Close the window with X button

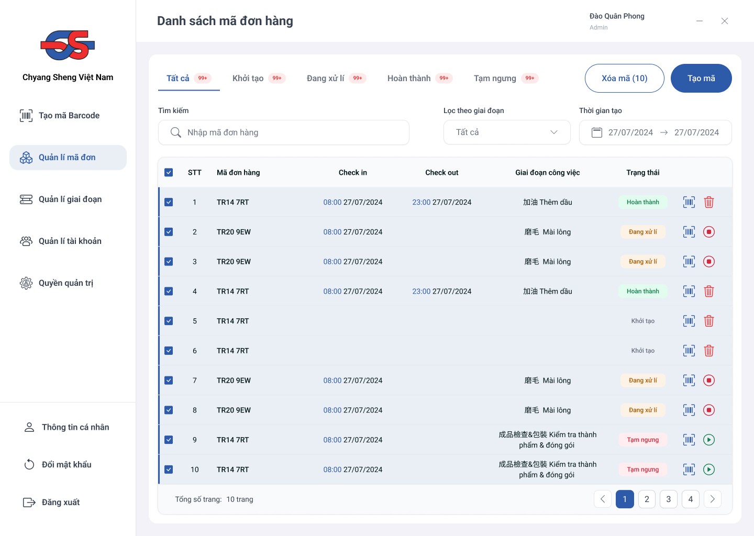(x=725, y=21)
